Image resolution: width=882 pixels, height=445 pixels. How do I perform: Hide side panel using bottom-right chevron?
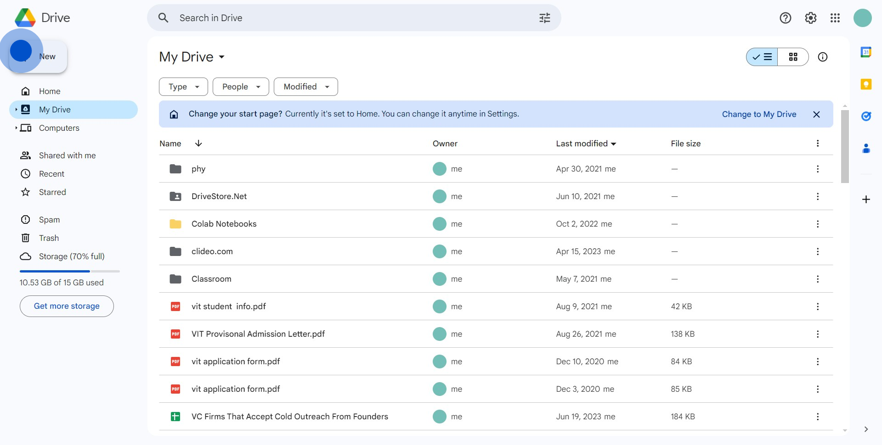pos(866,429)
